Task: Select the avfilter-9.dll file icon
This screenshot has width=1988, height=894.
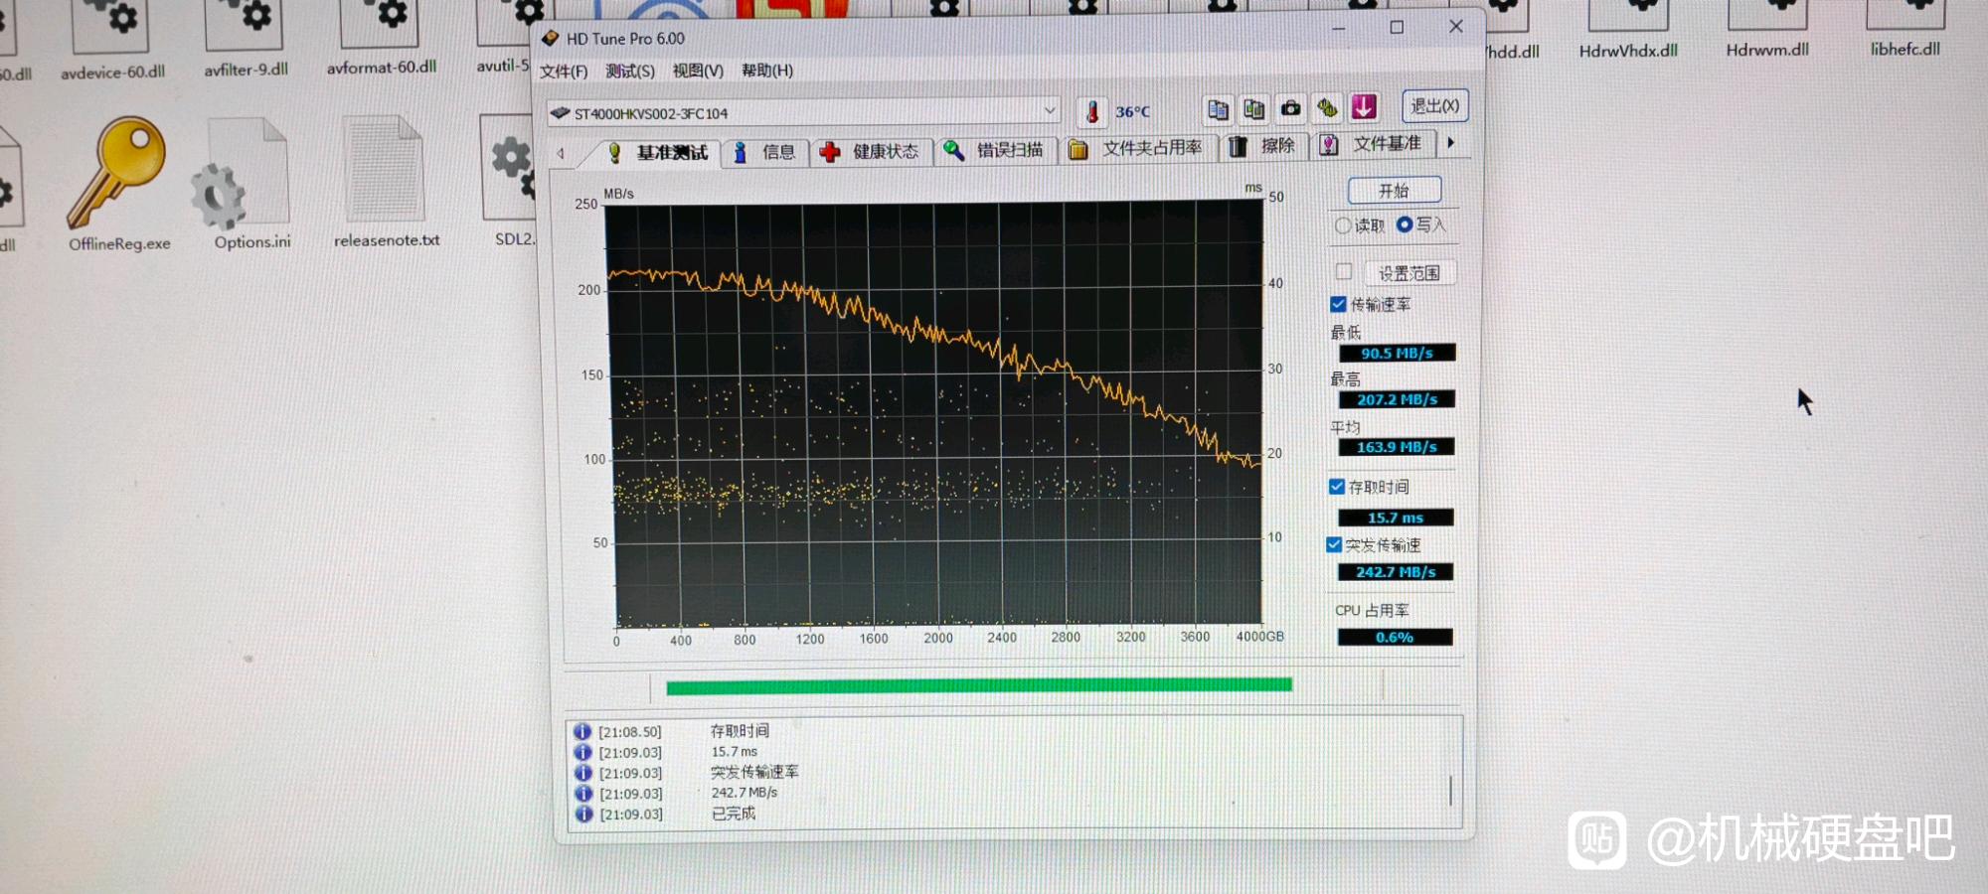Action: pyautogui.click(x=245, y=25)
